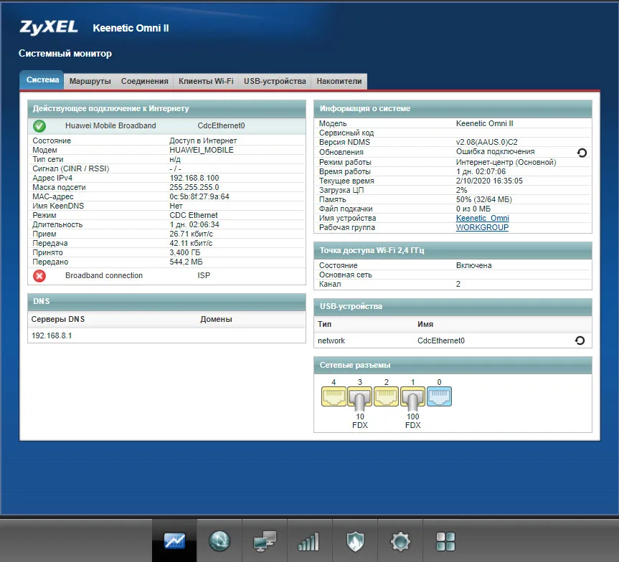Switch to the USB-устройства tab
Image resolution: width=619 pixels, height=562 pixels.
pos(275,81)
